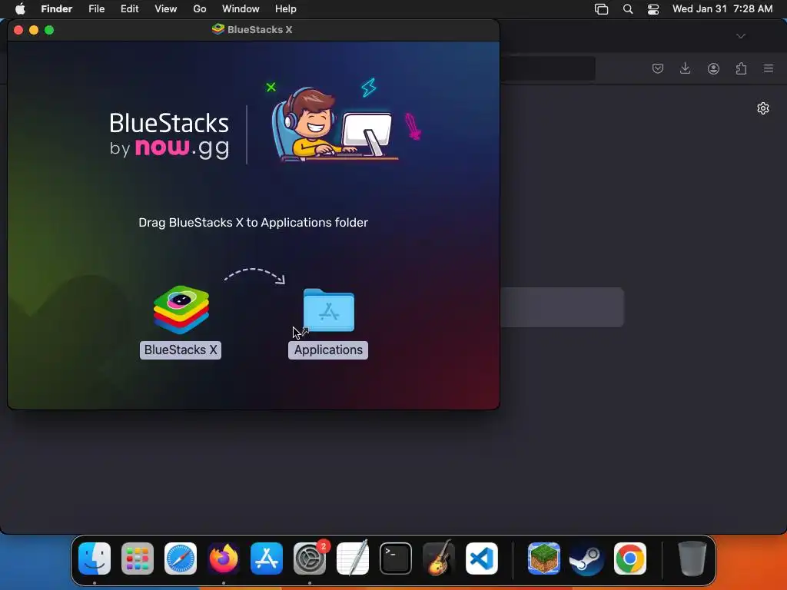Viewport: 787px width, 590px height.
Task: Open the File menu
Action: [96, 9]
